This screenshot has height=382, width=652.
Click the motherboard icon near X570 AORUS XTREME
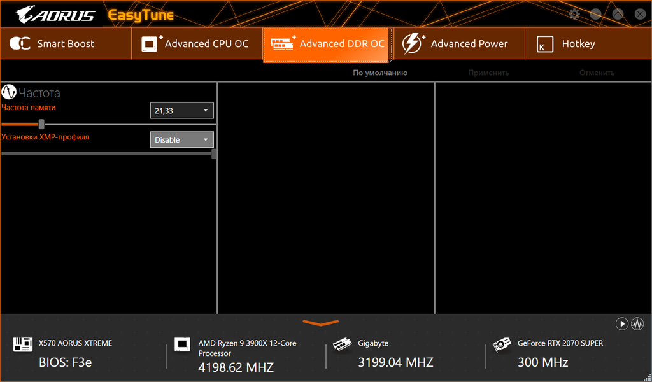(x=23, y=344)
